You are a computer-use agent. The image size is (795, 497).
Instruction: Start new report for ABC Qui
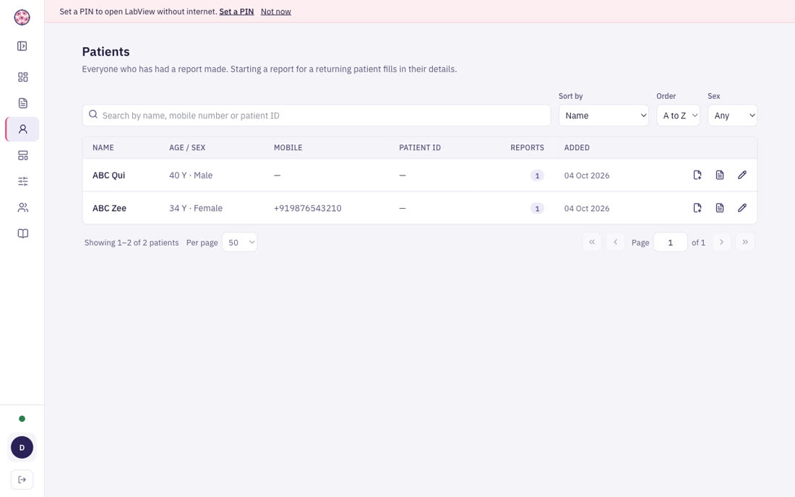(697, 176)
